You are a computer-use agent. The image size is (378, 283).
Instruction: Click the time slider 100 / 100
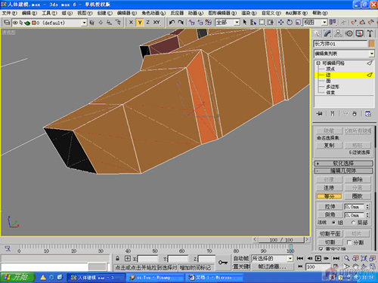tap(281, 240)
